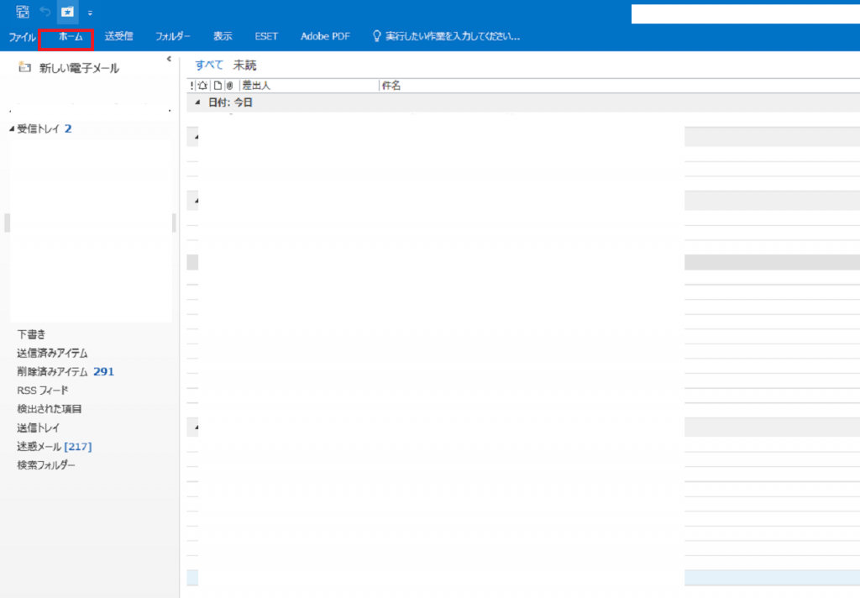Select the starred folder icon in the Quick Access Toolbar
The width and height of the screenshot is (860, 598).
66,12
